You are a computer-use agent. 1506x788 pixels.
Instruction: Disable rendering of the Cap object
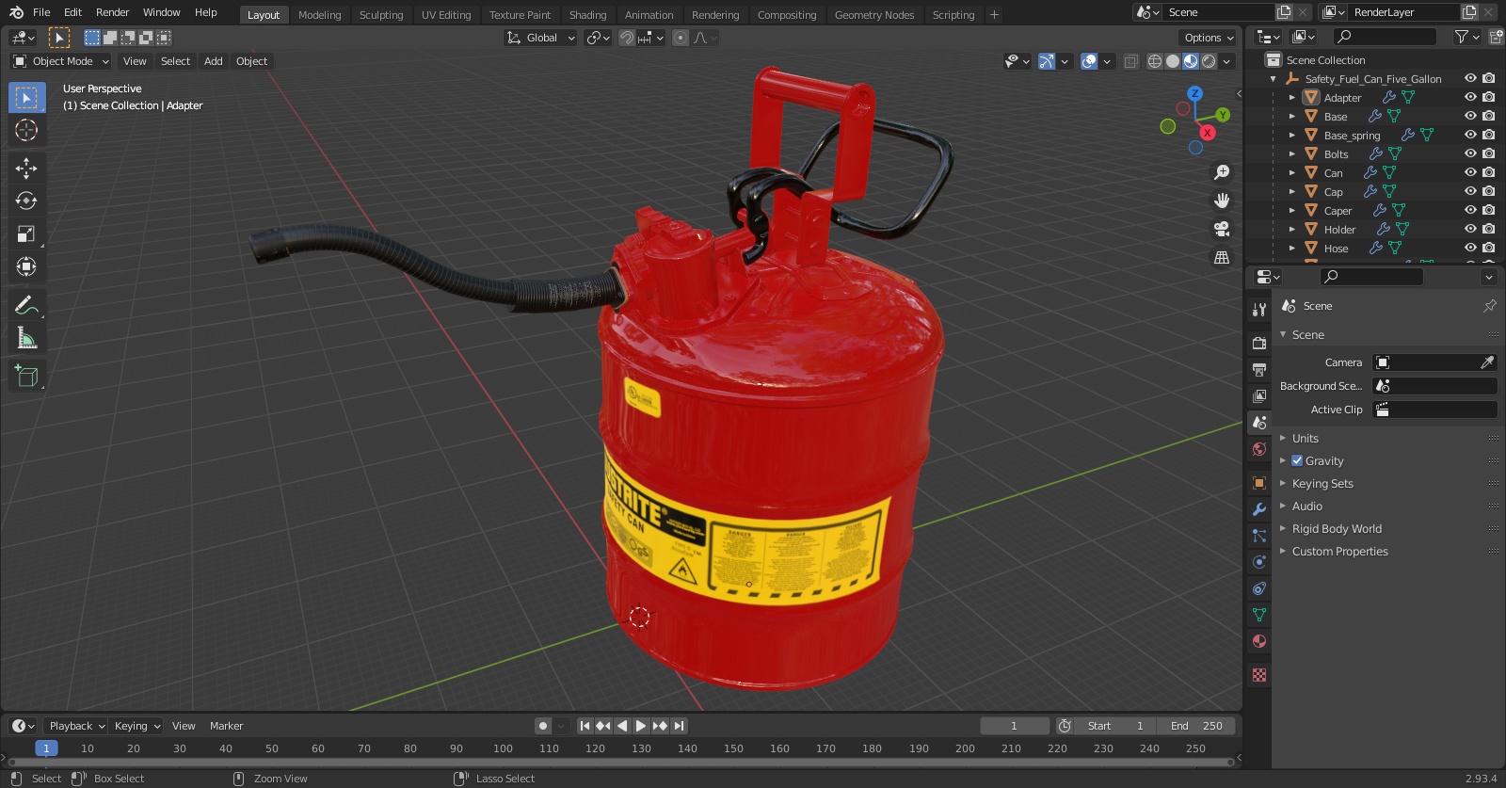pyautogui.click(x=1488, y=191)
